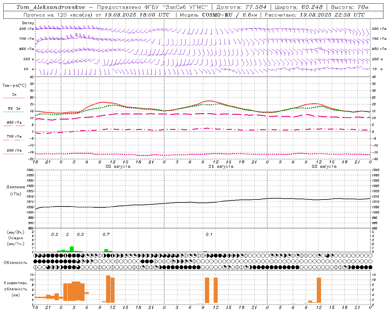Select the (гПа) unit under Давление
This screenshot has width=388, height=310.
tap(16, 194)
